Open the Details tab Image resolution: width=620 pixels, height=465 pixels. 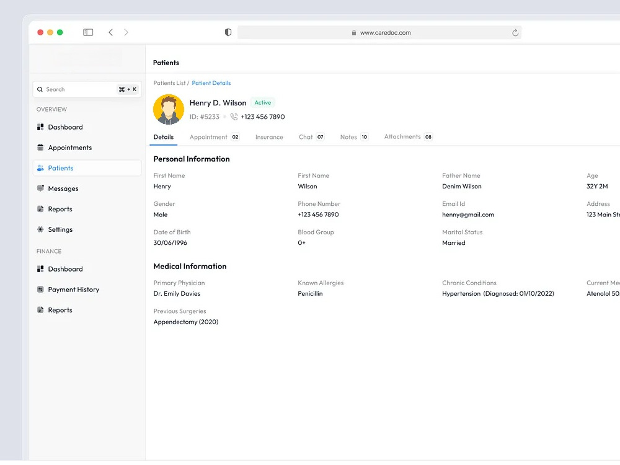tap(163, 137)
